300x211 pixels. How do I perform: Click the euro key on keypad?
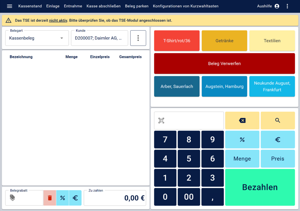coord(277,139)
